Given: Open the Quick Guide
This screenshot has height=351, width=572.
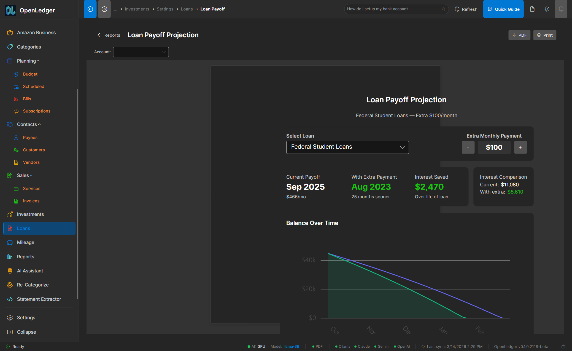Looking at the screenshot, I should (x=503, y=9).
